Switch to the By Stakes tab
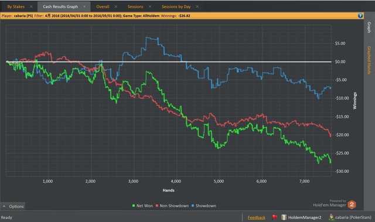 tap(16, 6)
